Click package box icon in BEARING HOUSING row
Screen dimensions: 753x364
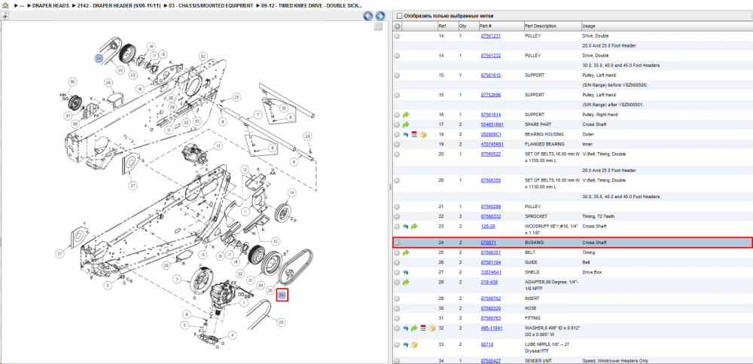423,135
